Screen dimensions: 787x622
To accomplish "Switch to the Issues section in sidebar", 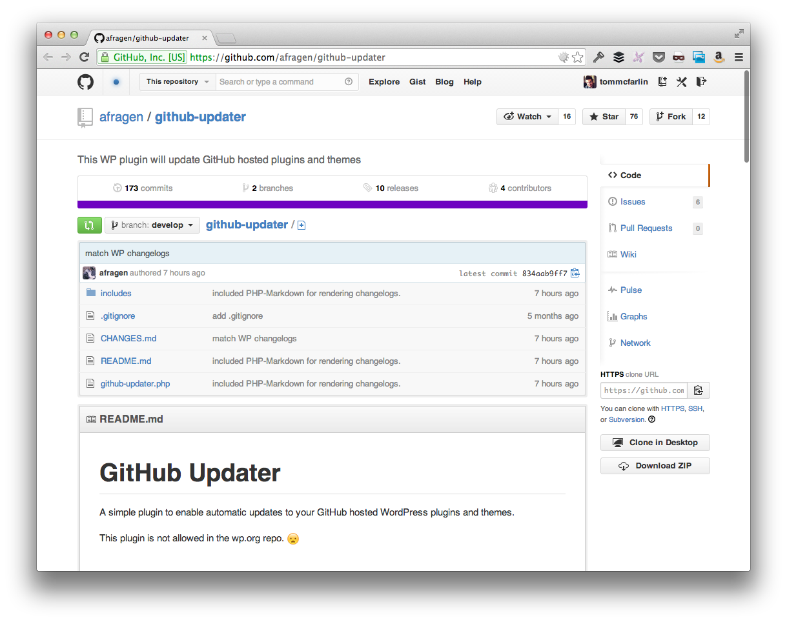I will coord(631,201).
